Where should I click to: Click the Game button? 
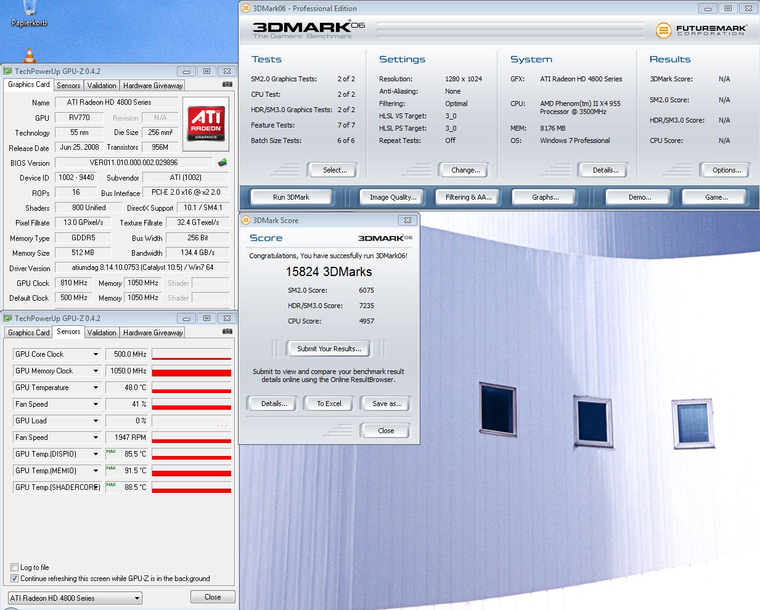pos(716,197)
